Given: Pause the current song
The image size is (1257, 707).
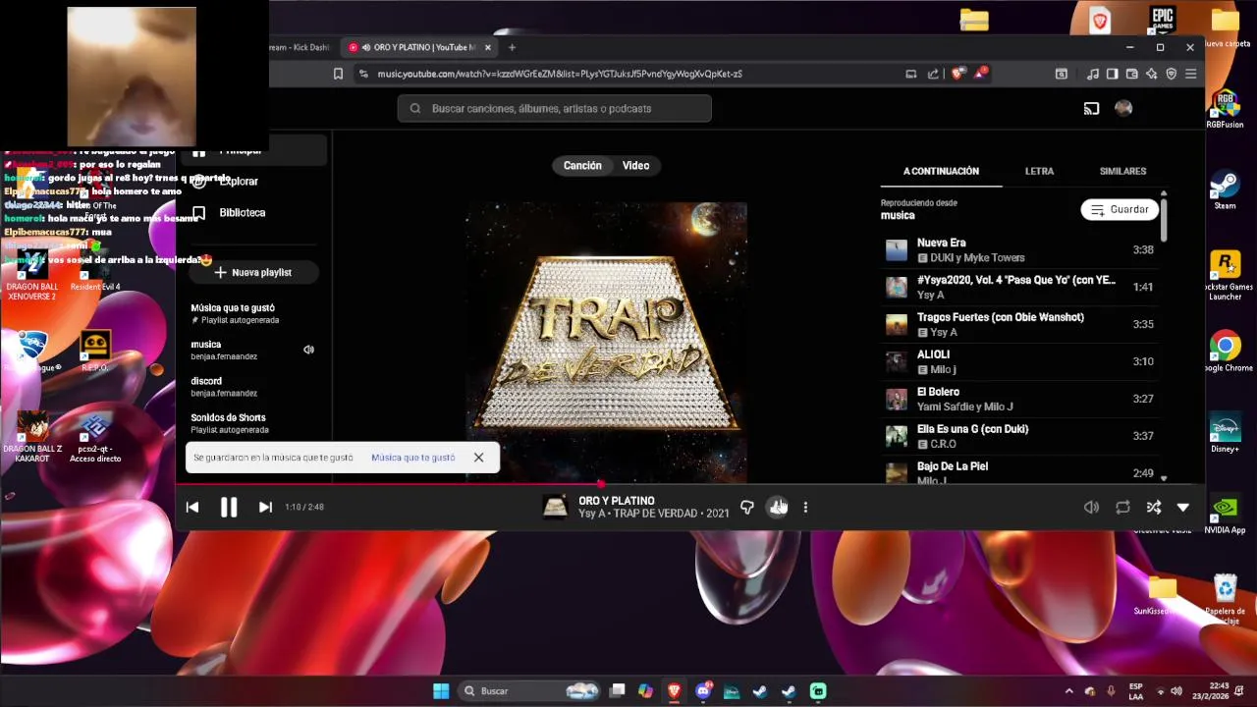Looking at the screenshot, I should tap(228, 507).
